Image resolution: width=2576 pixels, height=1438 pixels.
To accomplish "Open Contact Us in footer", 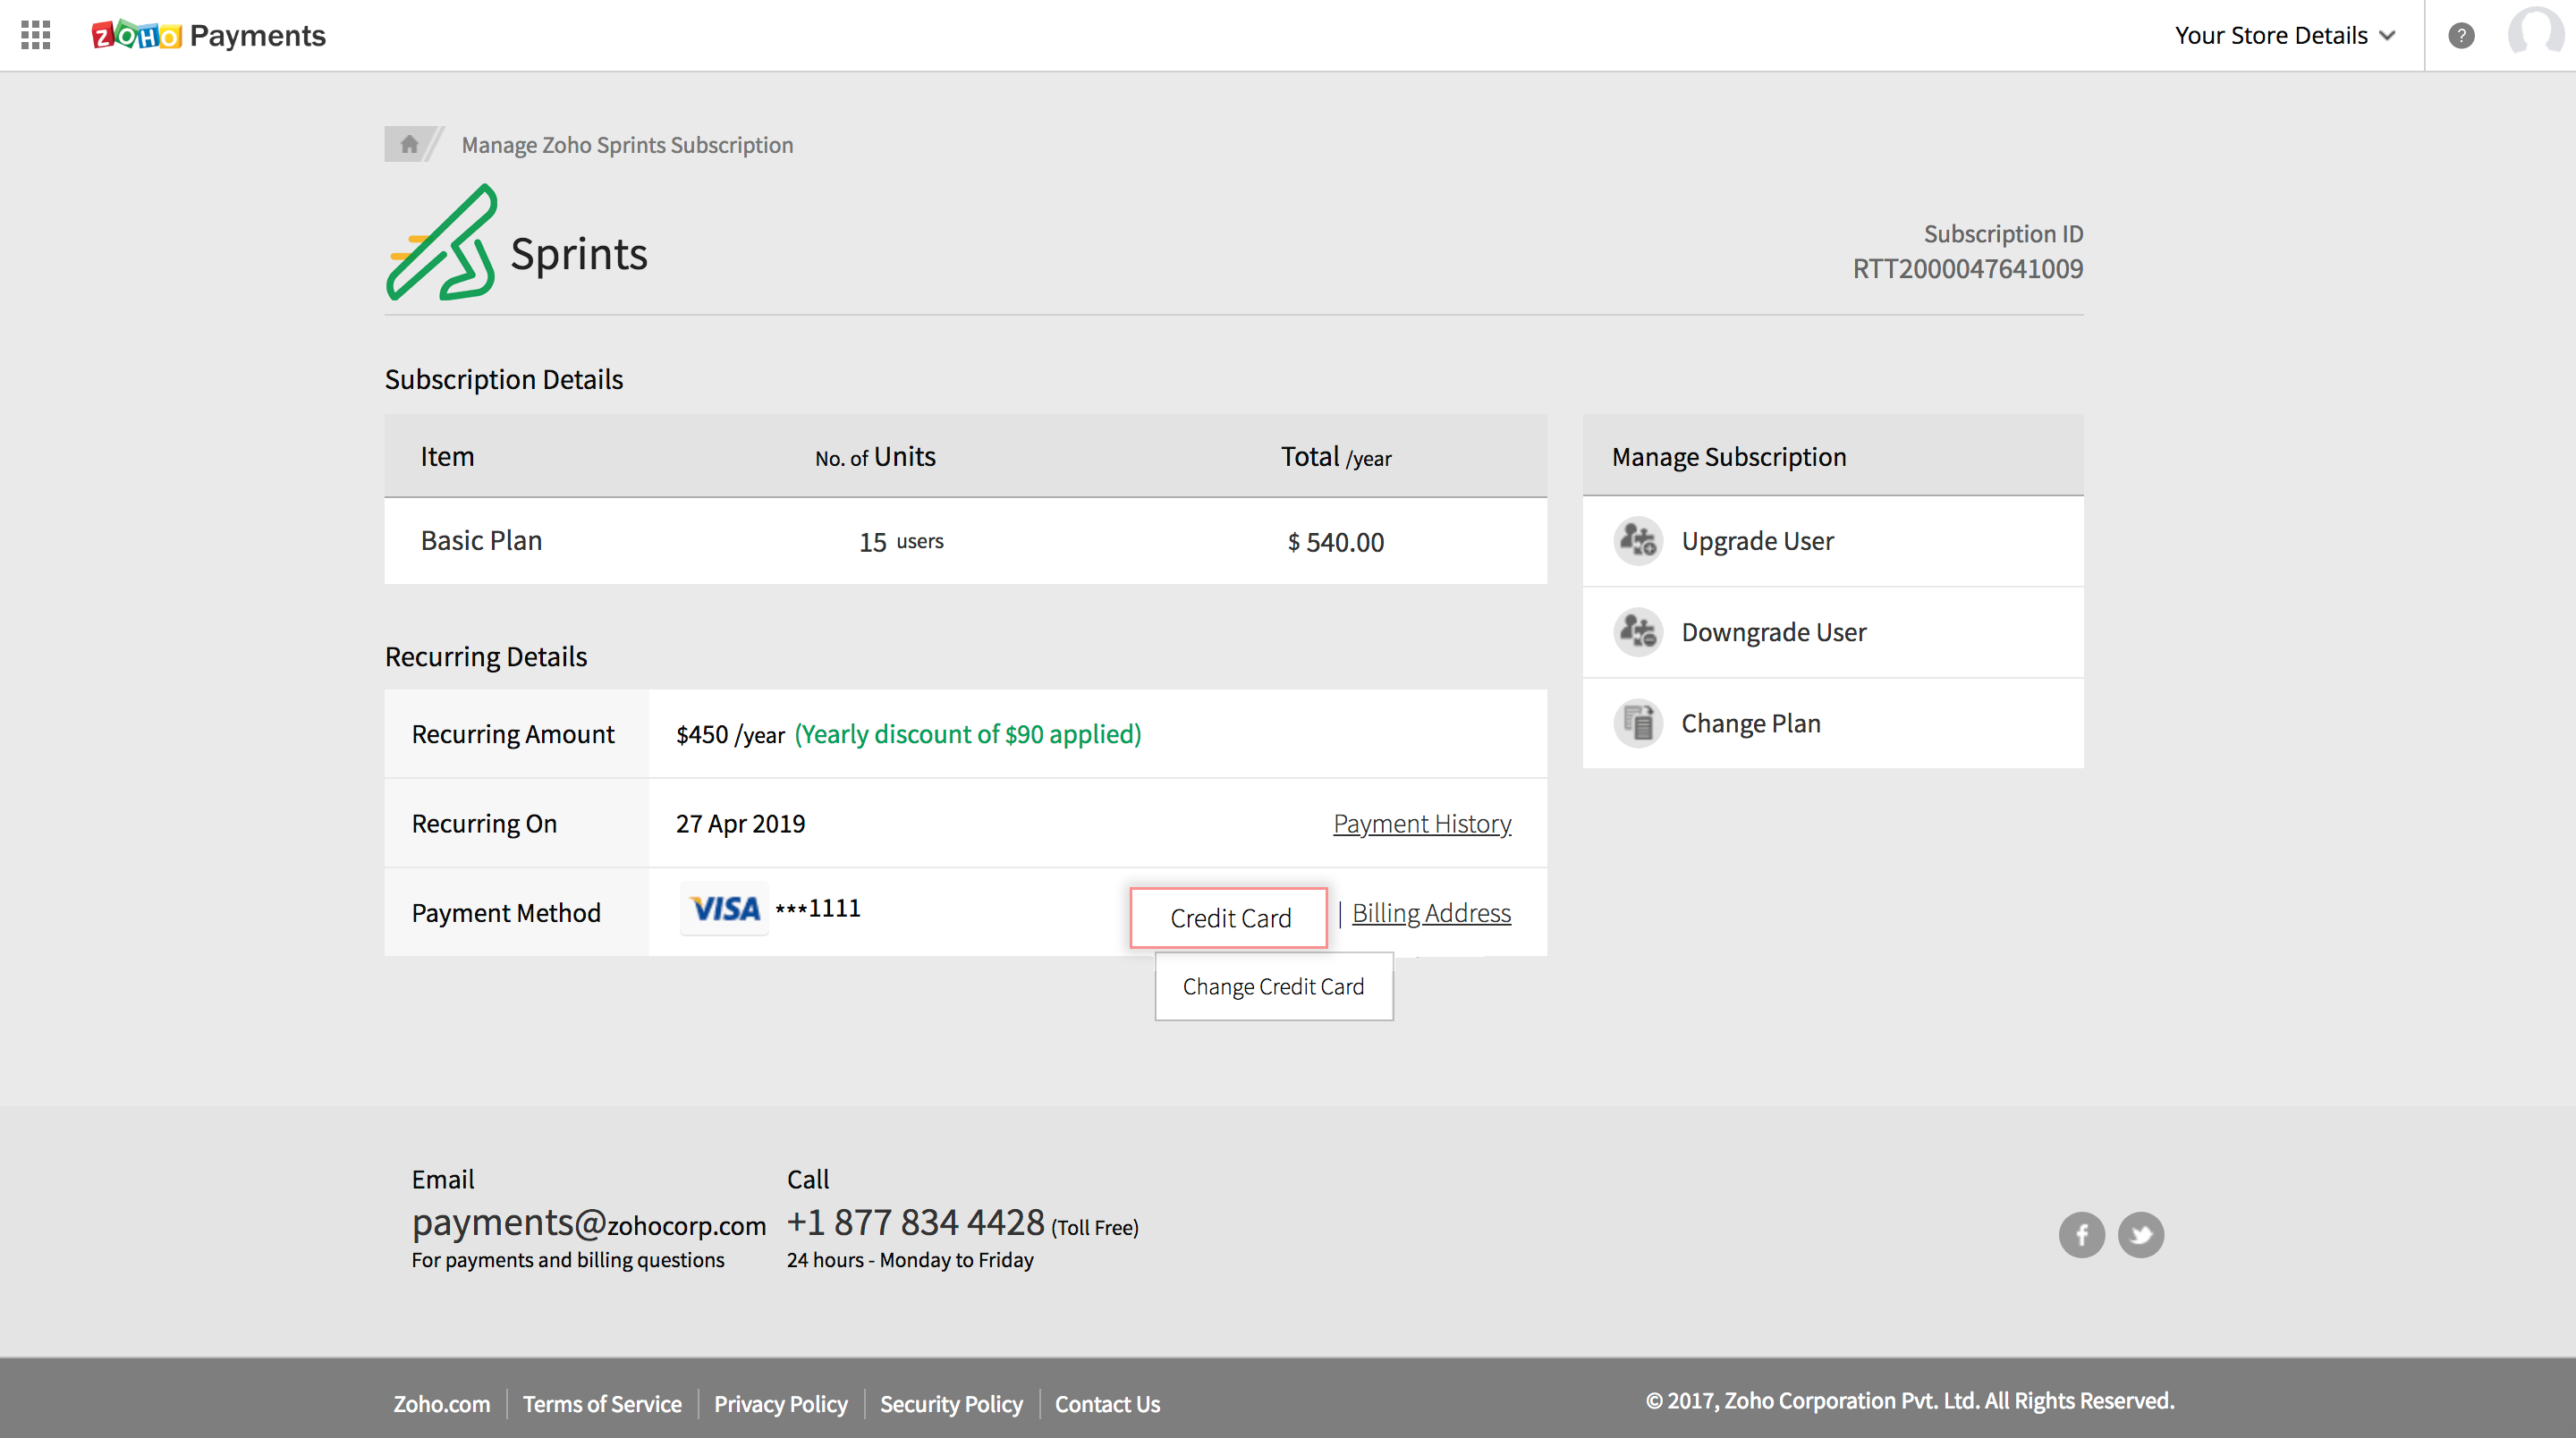I will 1107,1403.
